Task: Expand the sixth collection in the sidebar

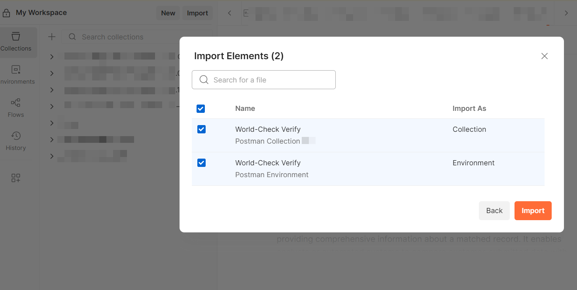Action: pos(52,140)
